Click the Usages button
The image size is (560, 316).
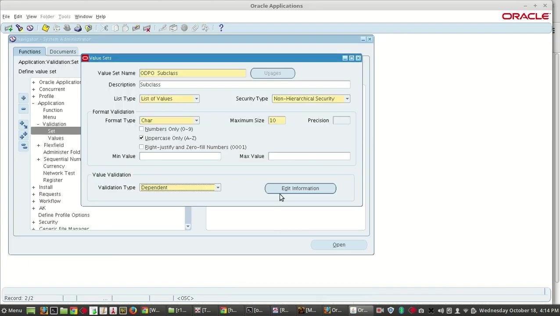[273, 73]
